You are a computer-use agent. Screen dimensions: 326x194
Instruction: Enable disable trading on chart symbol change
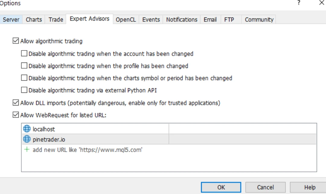[24, 78]
